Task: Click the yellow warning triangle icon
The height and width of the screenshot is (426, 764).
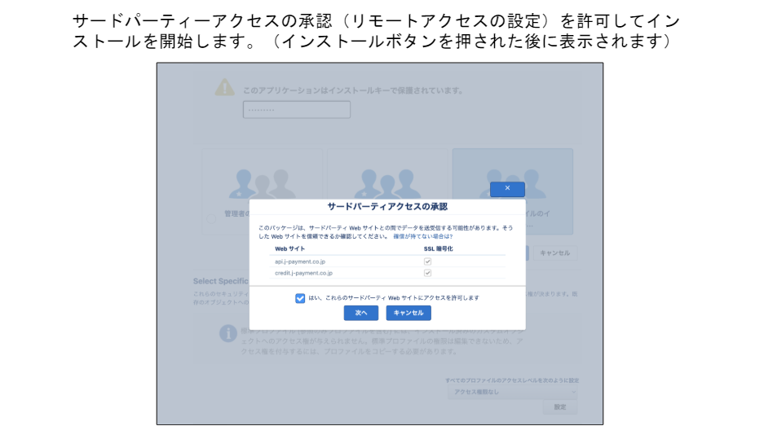Action: point(224,88)
